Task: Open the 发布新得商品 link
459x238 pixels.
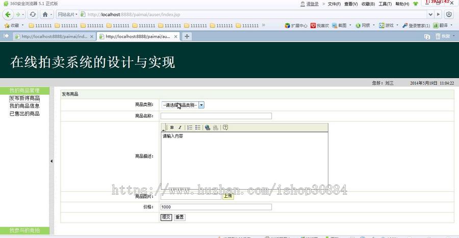Action: [x=24, y=98]
